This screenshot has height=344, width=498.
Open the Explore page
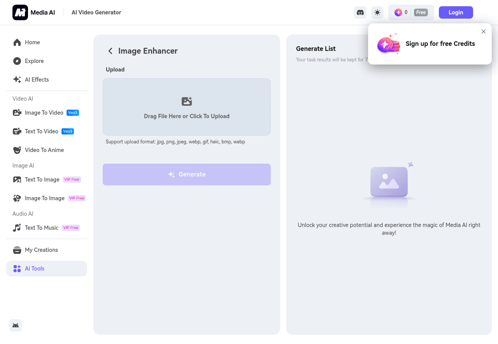click(34, 61)
